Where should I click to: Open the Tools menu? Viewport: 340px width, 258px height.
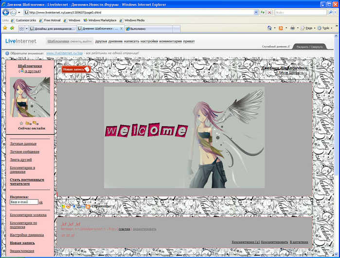click(325, 28)
